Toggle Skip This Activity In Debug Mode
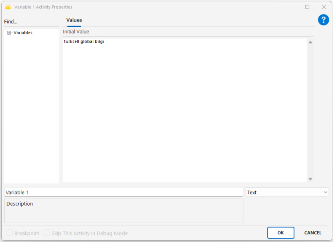The image size is (333, 242). click(47, 233)
